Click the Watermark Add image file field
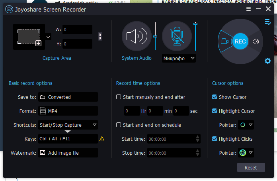 pyautogui.click(x=68, y=153)
